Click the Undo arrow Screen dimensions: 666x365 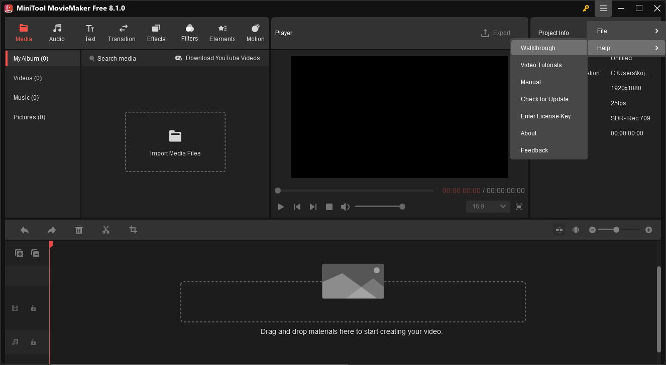pyautogui.click(x=25, y=230)
